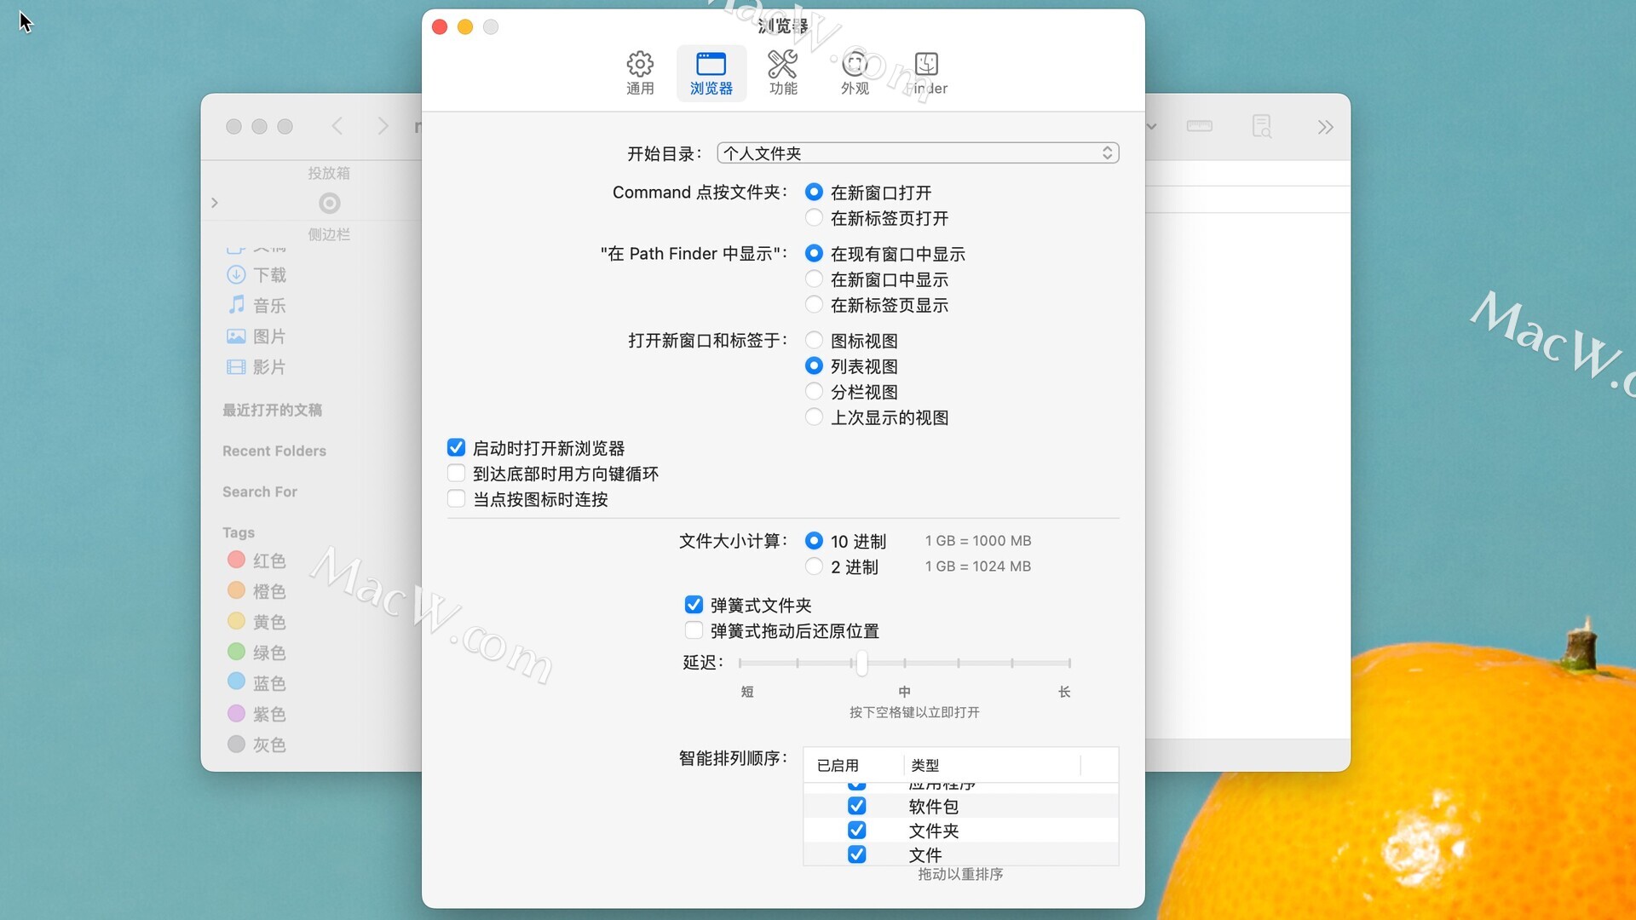Screen dimensions: 1636x920
Task: Click the Recent Folders sidebar section
Action: point(274,451)
